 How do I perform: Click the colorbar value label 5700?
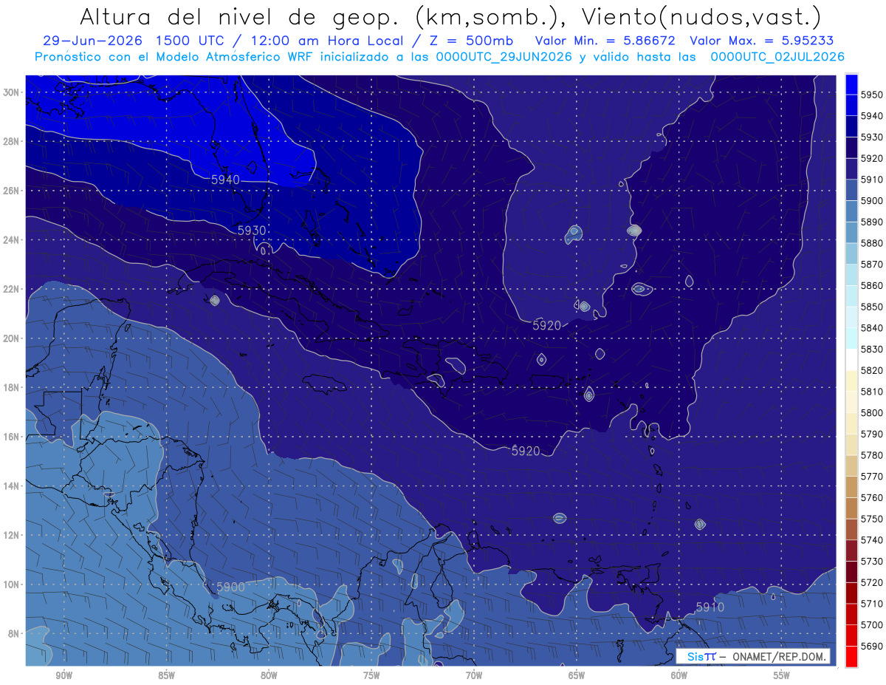871,625
